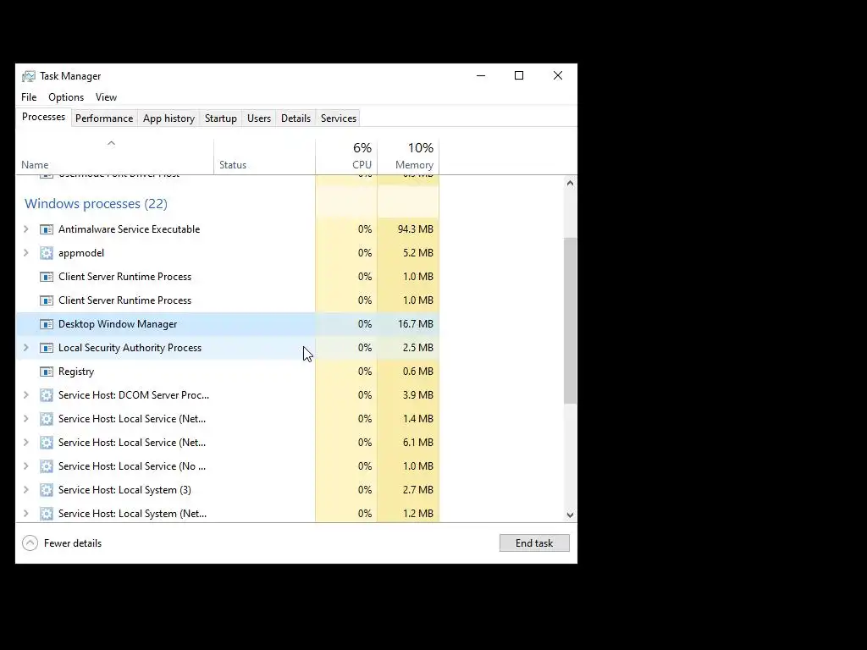This screenshot has width=867, height=650.
Task: Switch to the App history tab
Action: [168, 118]
